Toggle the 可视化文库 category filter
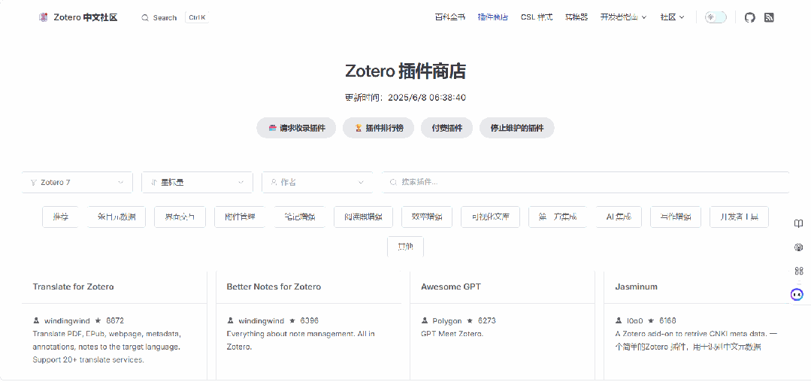 click(x=490, y=217)
